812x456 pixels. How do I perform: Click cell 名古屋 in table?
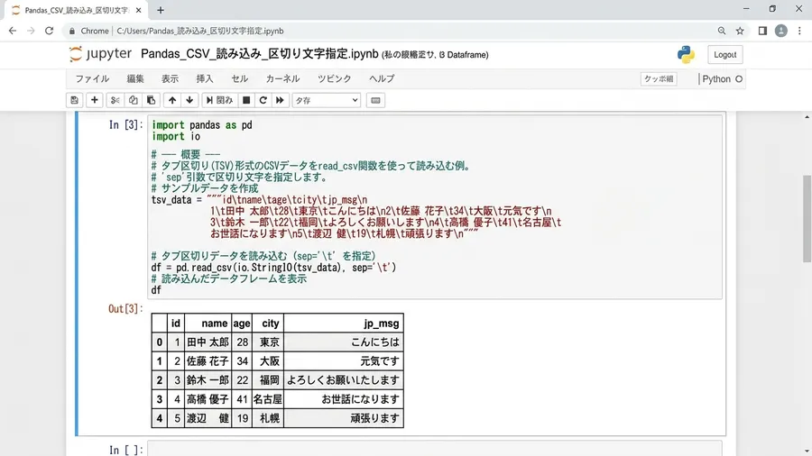268,399
